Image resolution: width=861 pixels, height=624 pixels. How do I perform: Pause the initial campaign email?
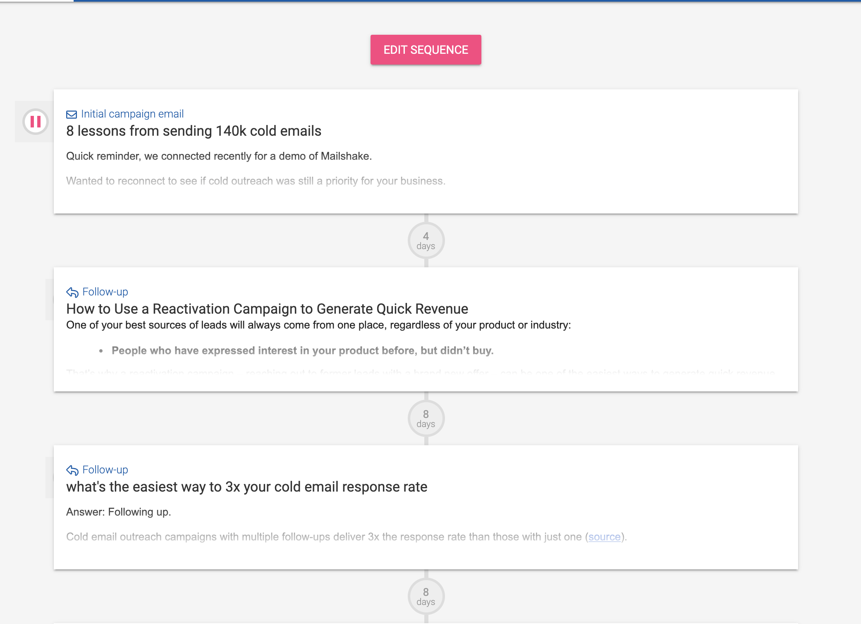click(36, 122)
